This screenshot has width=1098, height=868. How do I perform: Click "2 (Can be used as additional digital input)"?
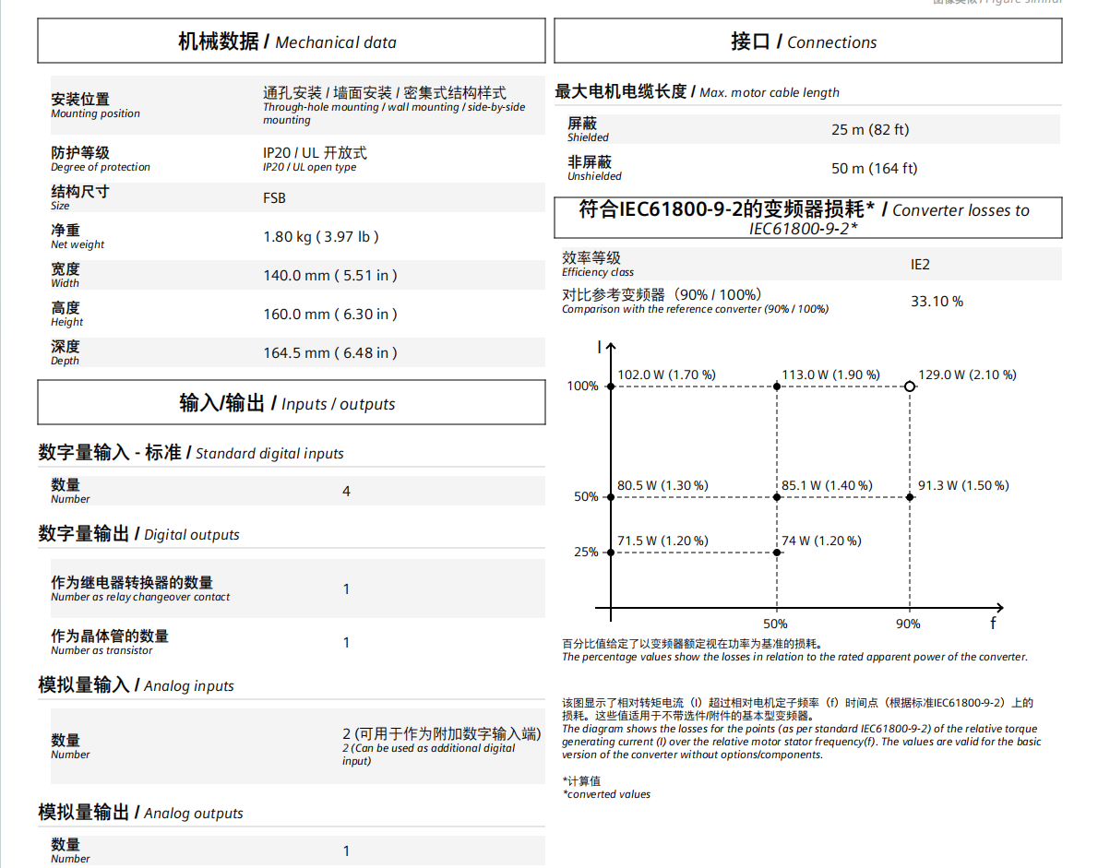coord(428,755)
